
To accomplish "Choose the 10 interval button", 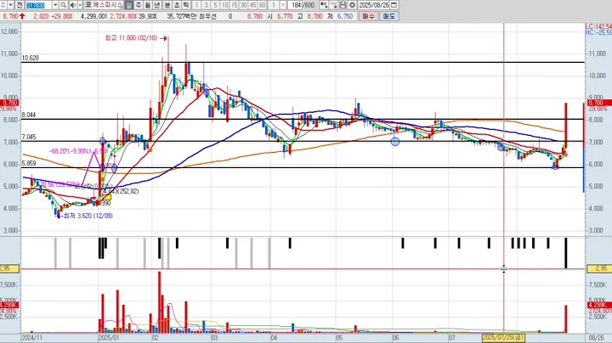I will [x=224, y=5].
